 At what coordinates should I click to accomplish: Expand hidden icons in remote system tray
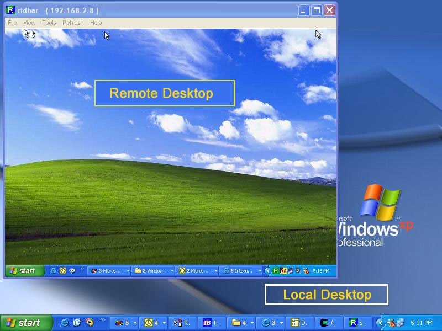point(268,271)
